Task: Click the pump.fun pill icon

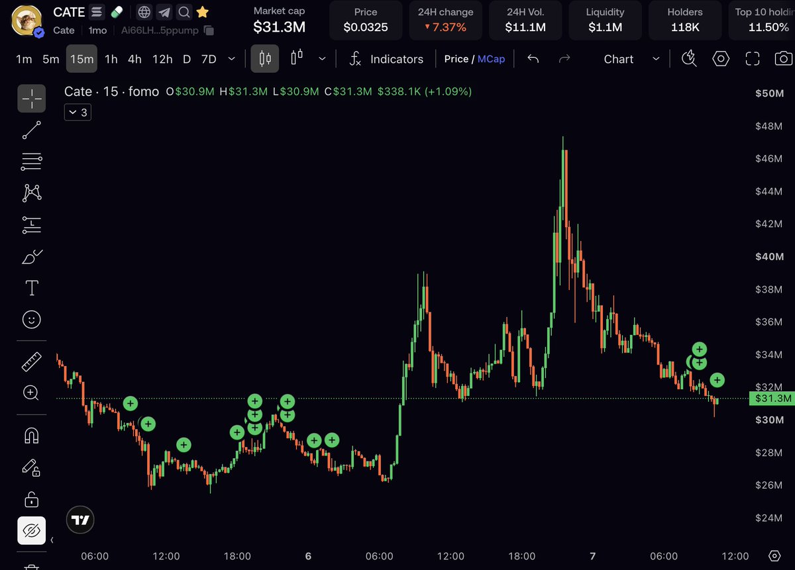Action: pos(117,12)
